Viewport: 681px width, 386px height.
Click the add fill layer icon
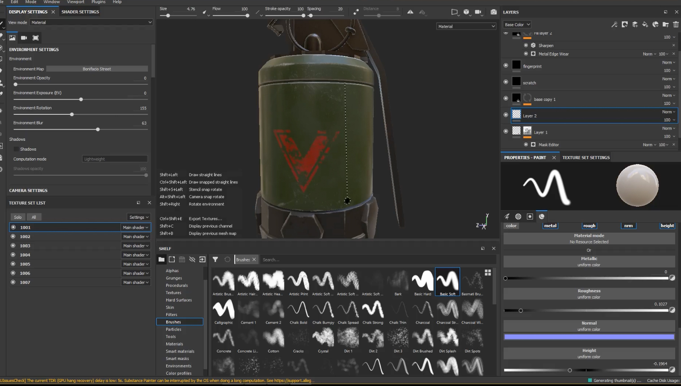pos(645,25)
